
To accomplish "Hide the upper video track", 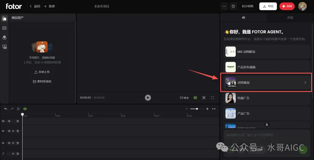I will tap(9, 131).
